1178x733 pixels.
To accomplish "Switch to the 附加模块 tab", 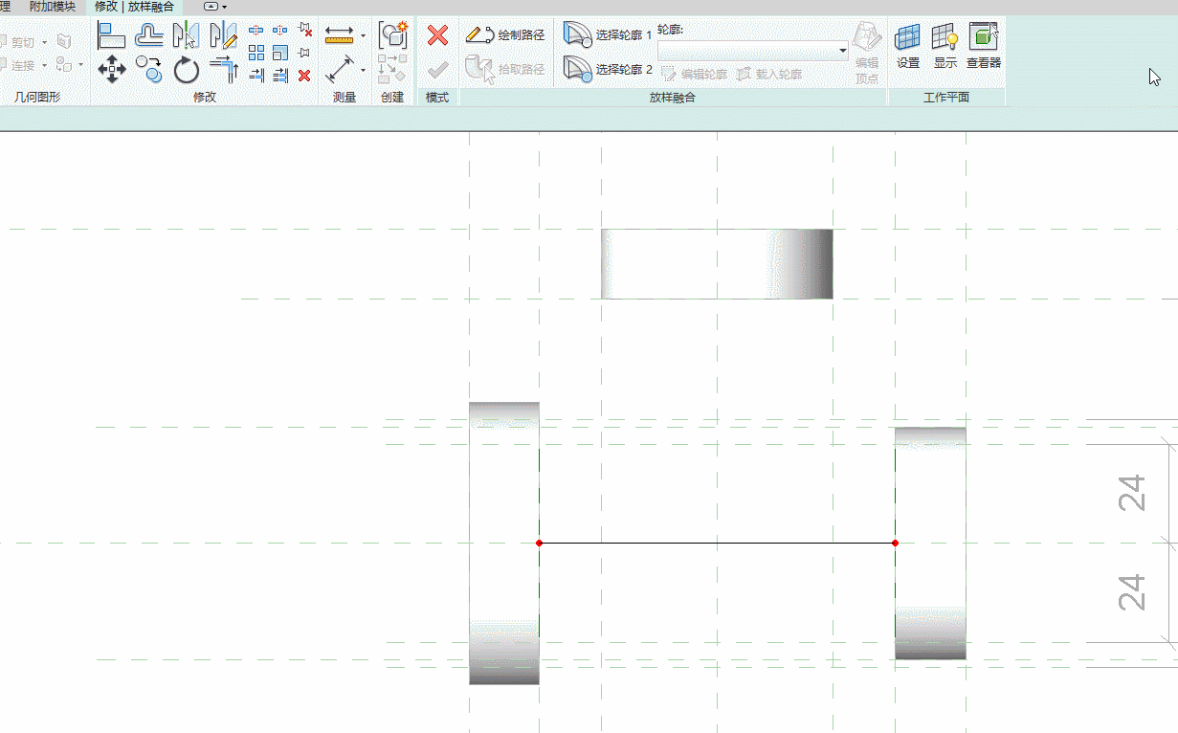I will click(53, 7).
